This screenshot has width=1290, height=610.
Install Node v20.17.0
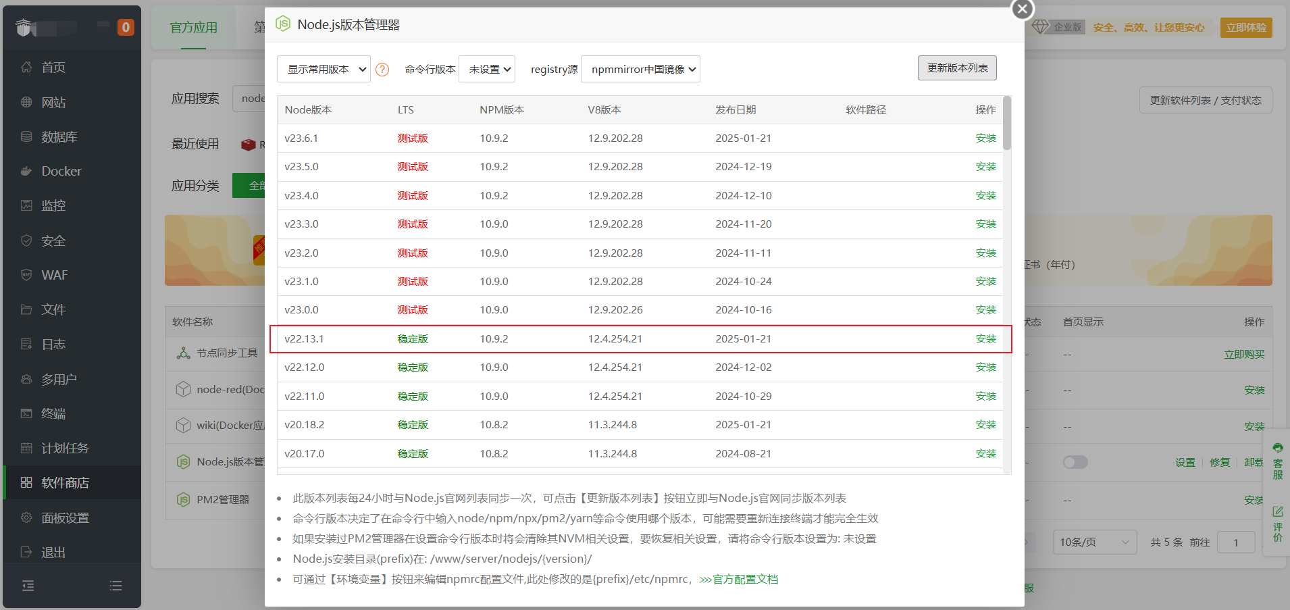[x=985, y=453]
